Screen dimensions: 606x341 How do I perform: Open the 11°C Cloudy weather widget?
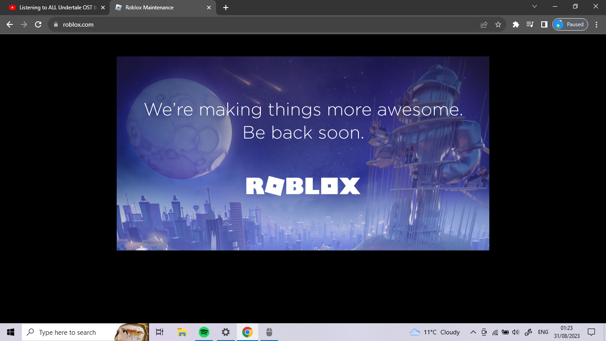[435, 332]
